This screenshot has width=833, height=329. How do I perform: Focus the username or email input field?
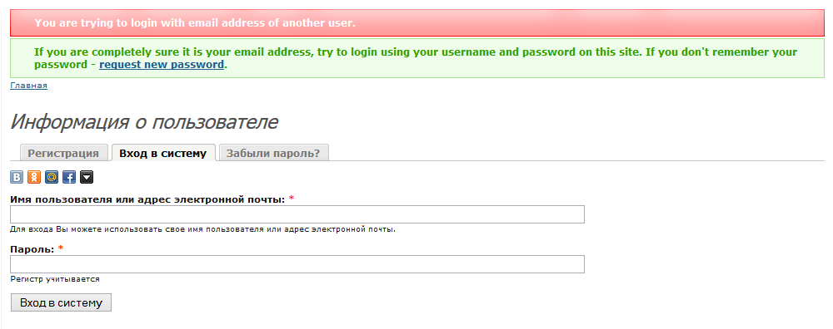coord(297,214)
